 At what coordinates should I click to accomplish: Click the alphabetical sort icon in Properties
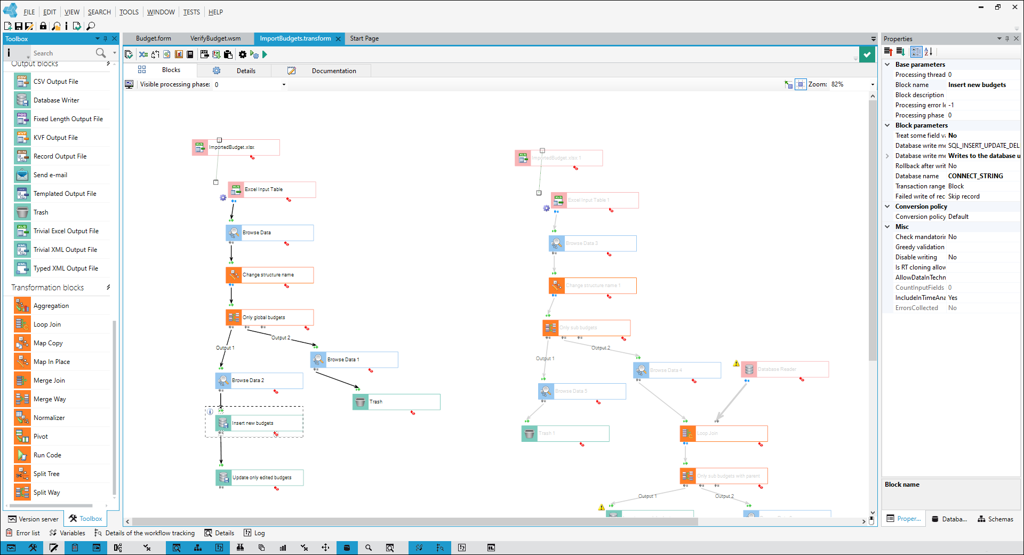coord(930,52)
